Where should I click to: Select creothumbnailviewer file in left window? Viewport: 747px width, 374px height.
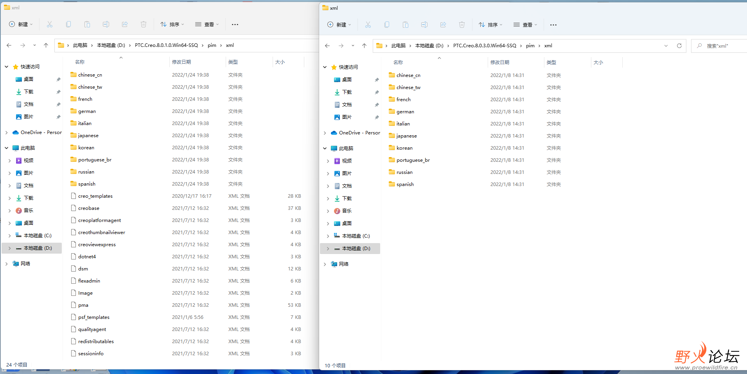point(101,232)
